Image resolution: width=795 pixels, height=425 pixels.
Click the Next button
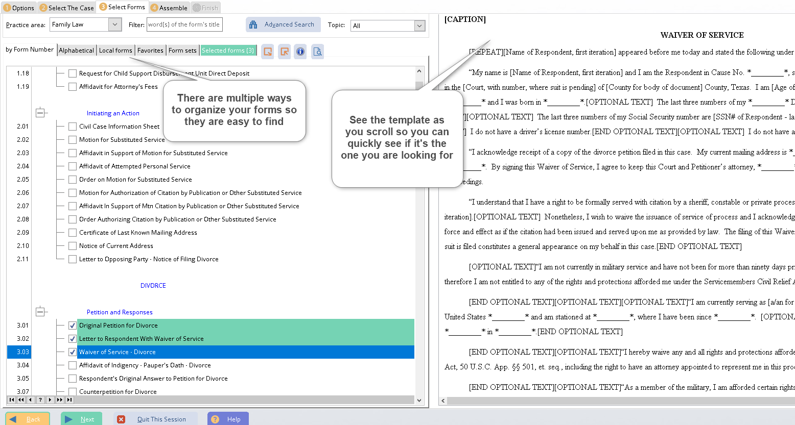81,419
